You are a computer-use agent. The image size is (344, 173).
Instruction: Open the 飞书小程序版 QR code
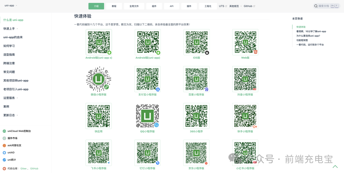coord(98,153)
